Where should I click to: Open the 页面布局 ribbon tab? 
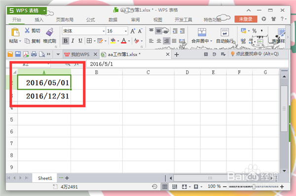[65, 20]
